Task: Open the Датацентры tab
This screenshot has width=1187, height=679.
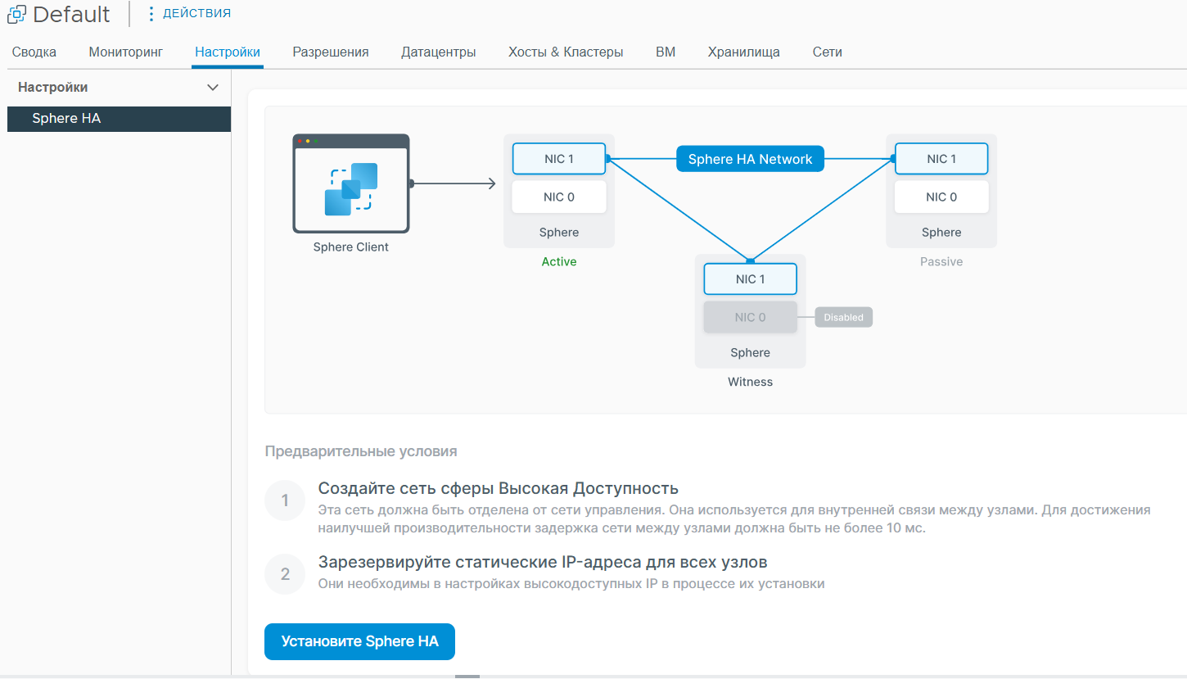Action: click(x=439, y=52)
